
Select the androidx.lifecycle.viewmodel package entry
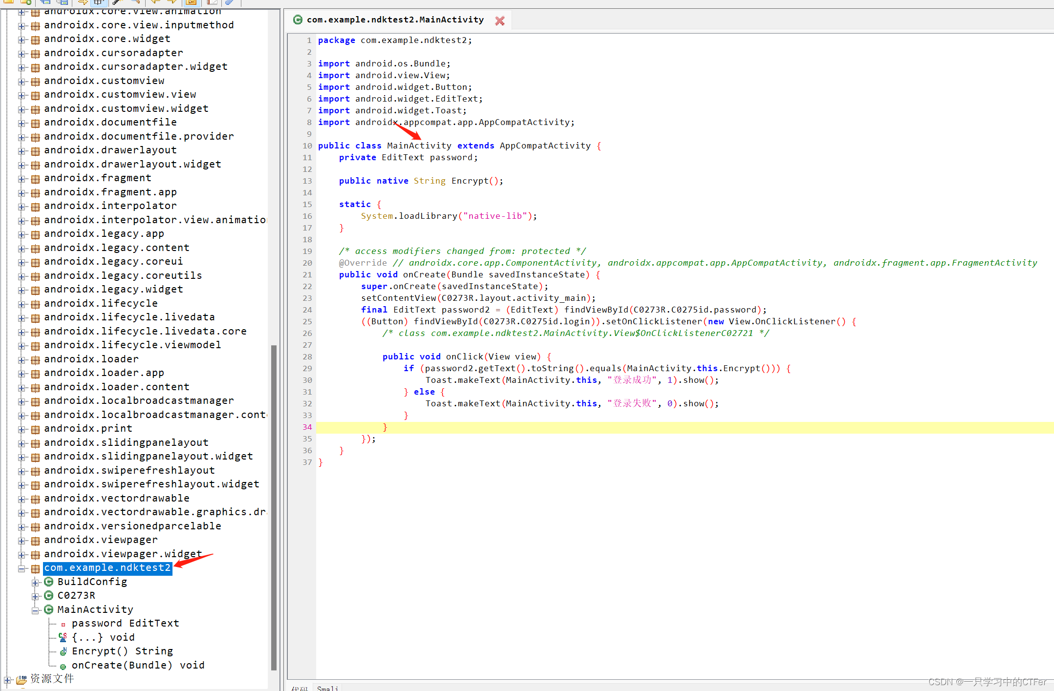[x=132, y=345]
